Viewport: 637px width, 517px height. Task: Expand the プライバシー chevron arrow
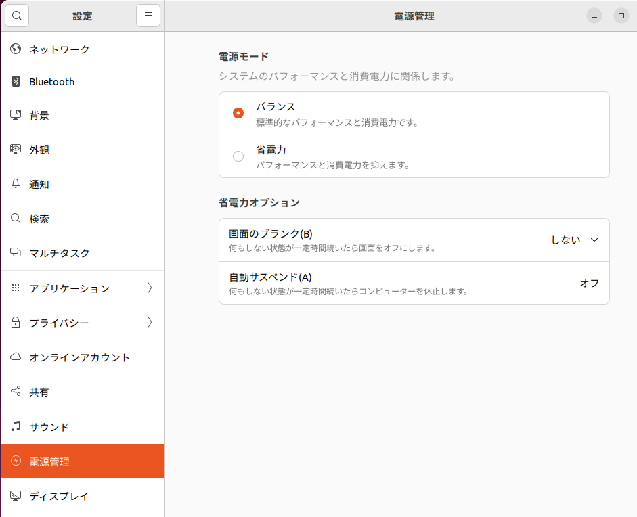coord(150,323)
